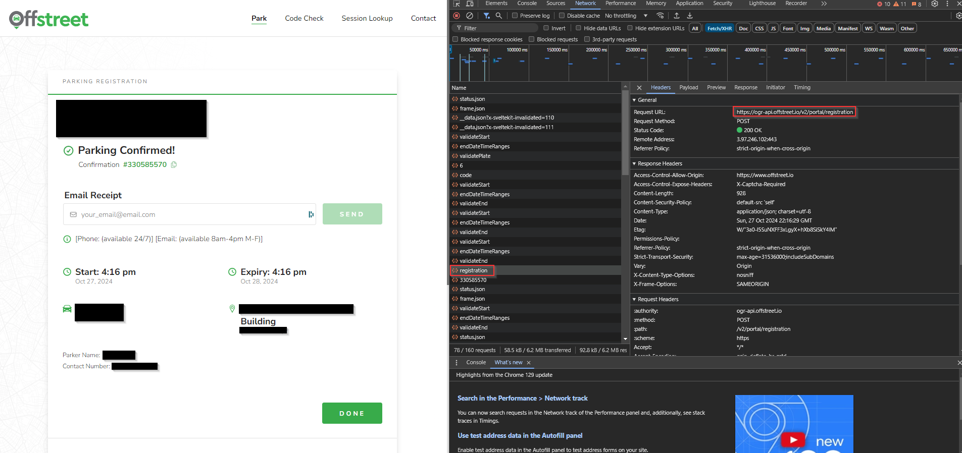The height and width of the screenshot is (453, 962).
Task: Click the network Filter text field
Action: tap(494, 28)
